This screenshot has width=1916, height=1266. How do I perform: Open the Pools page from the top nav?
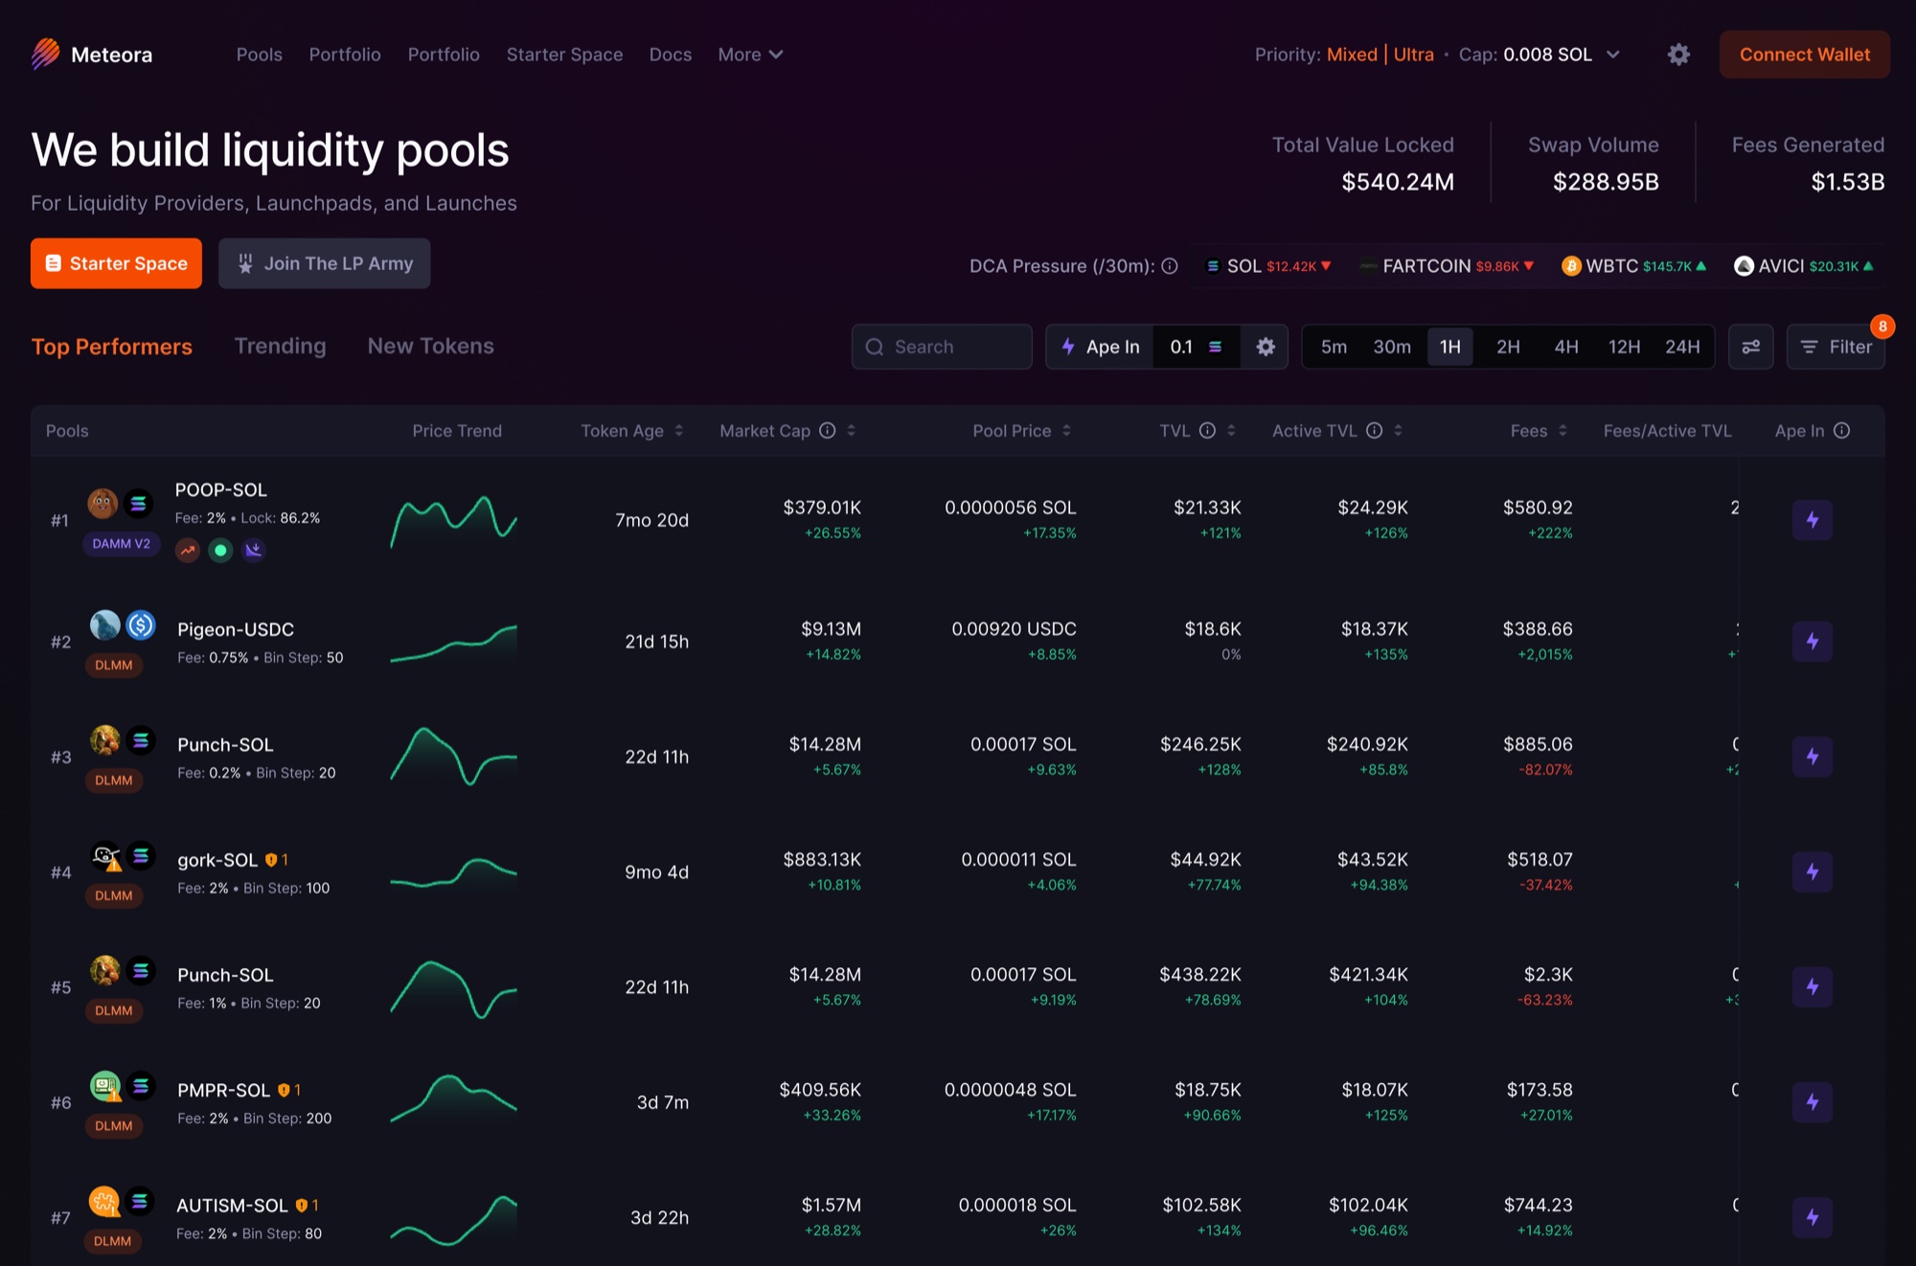260,55
